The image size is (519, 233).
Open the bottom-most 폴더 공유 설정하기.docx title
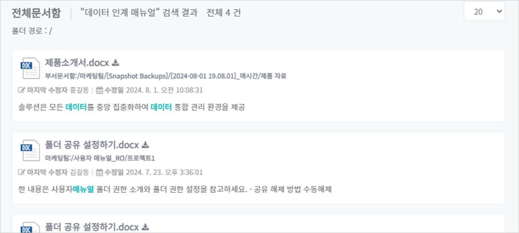pos(92,227)
